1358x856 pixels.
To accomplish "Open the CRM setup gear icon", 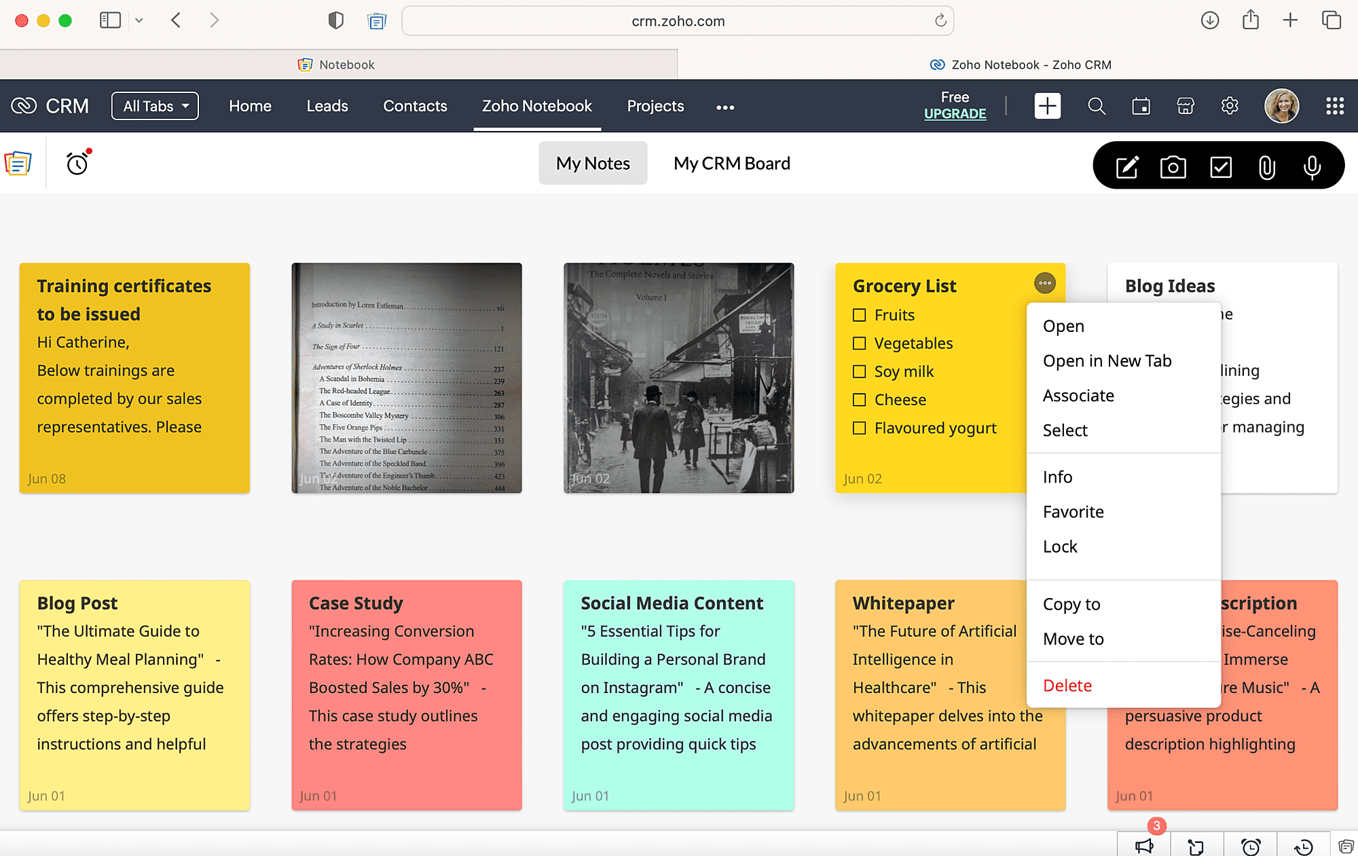I will coord(1230,107).
